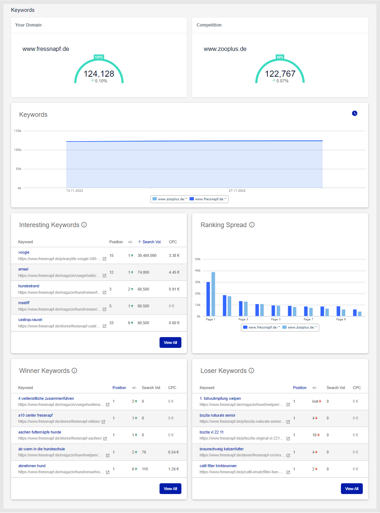Toggle www.zooplus.de in Ranking Spread legend
Screen dimensions: 380x513
click(x=300, y=327)
